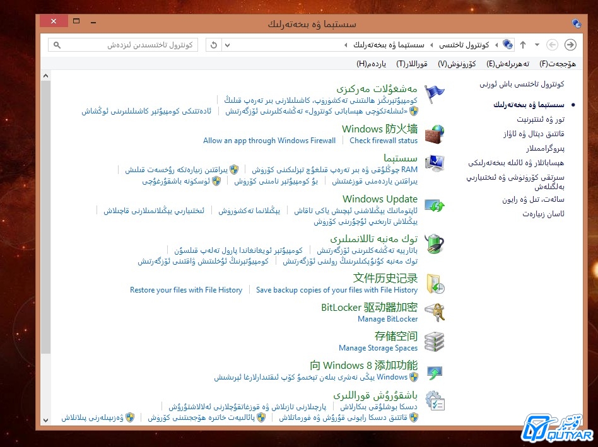The width and height of the screenshot is (598, 447).
Task: Click the Action Center flag icon
Action: pyautogui.click(x=435, y=94)
